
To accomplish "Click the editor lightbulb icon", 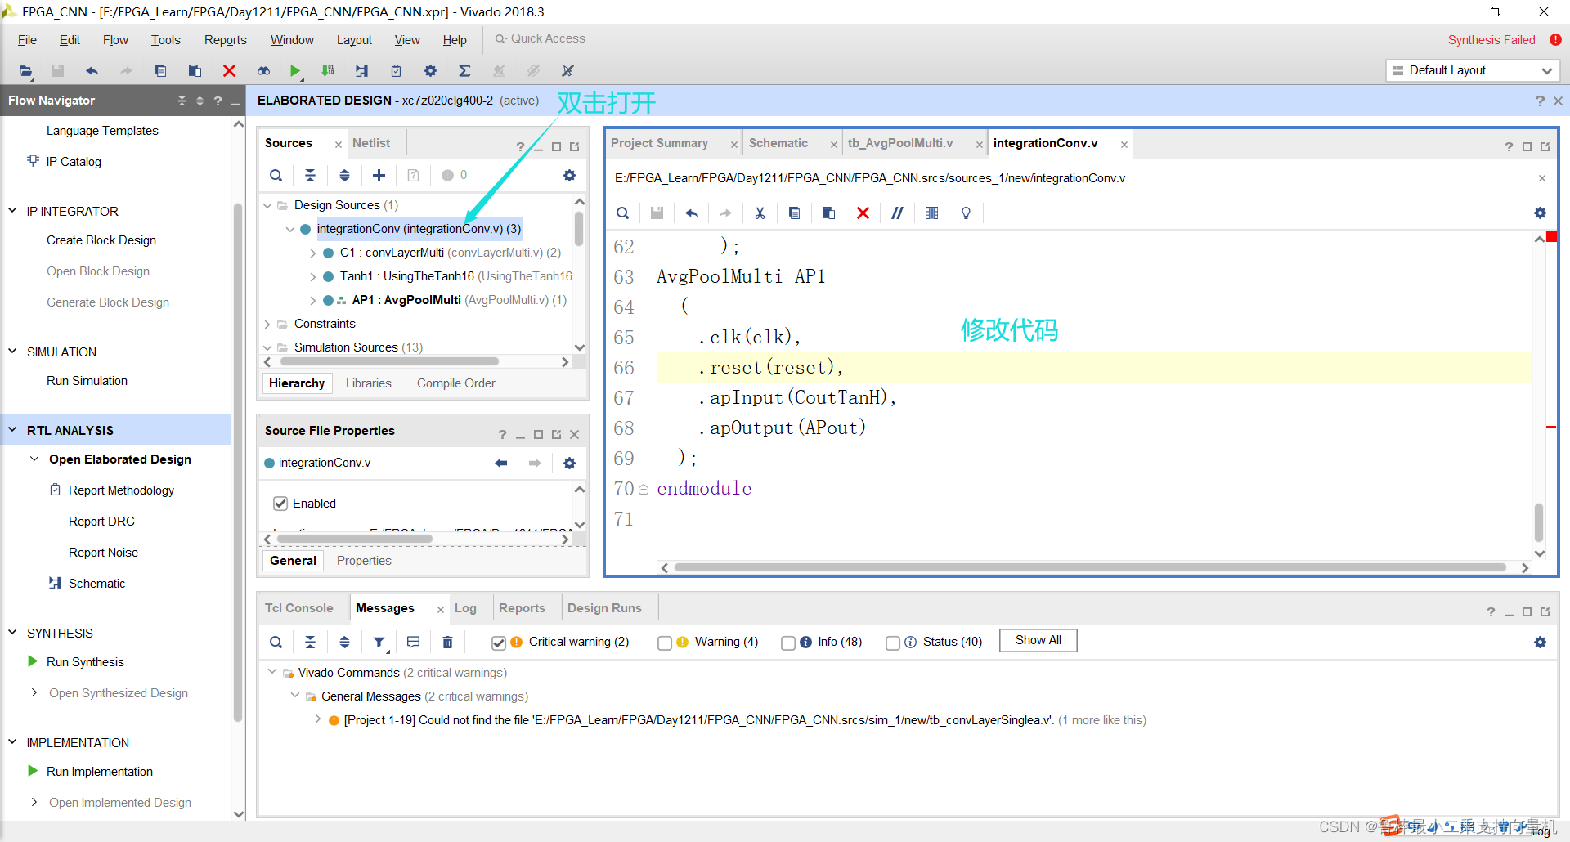I will pyautogui.click(x=966, y=213).
